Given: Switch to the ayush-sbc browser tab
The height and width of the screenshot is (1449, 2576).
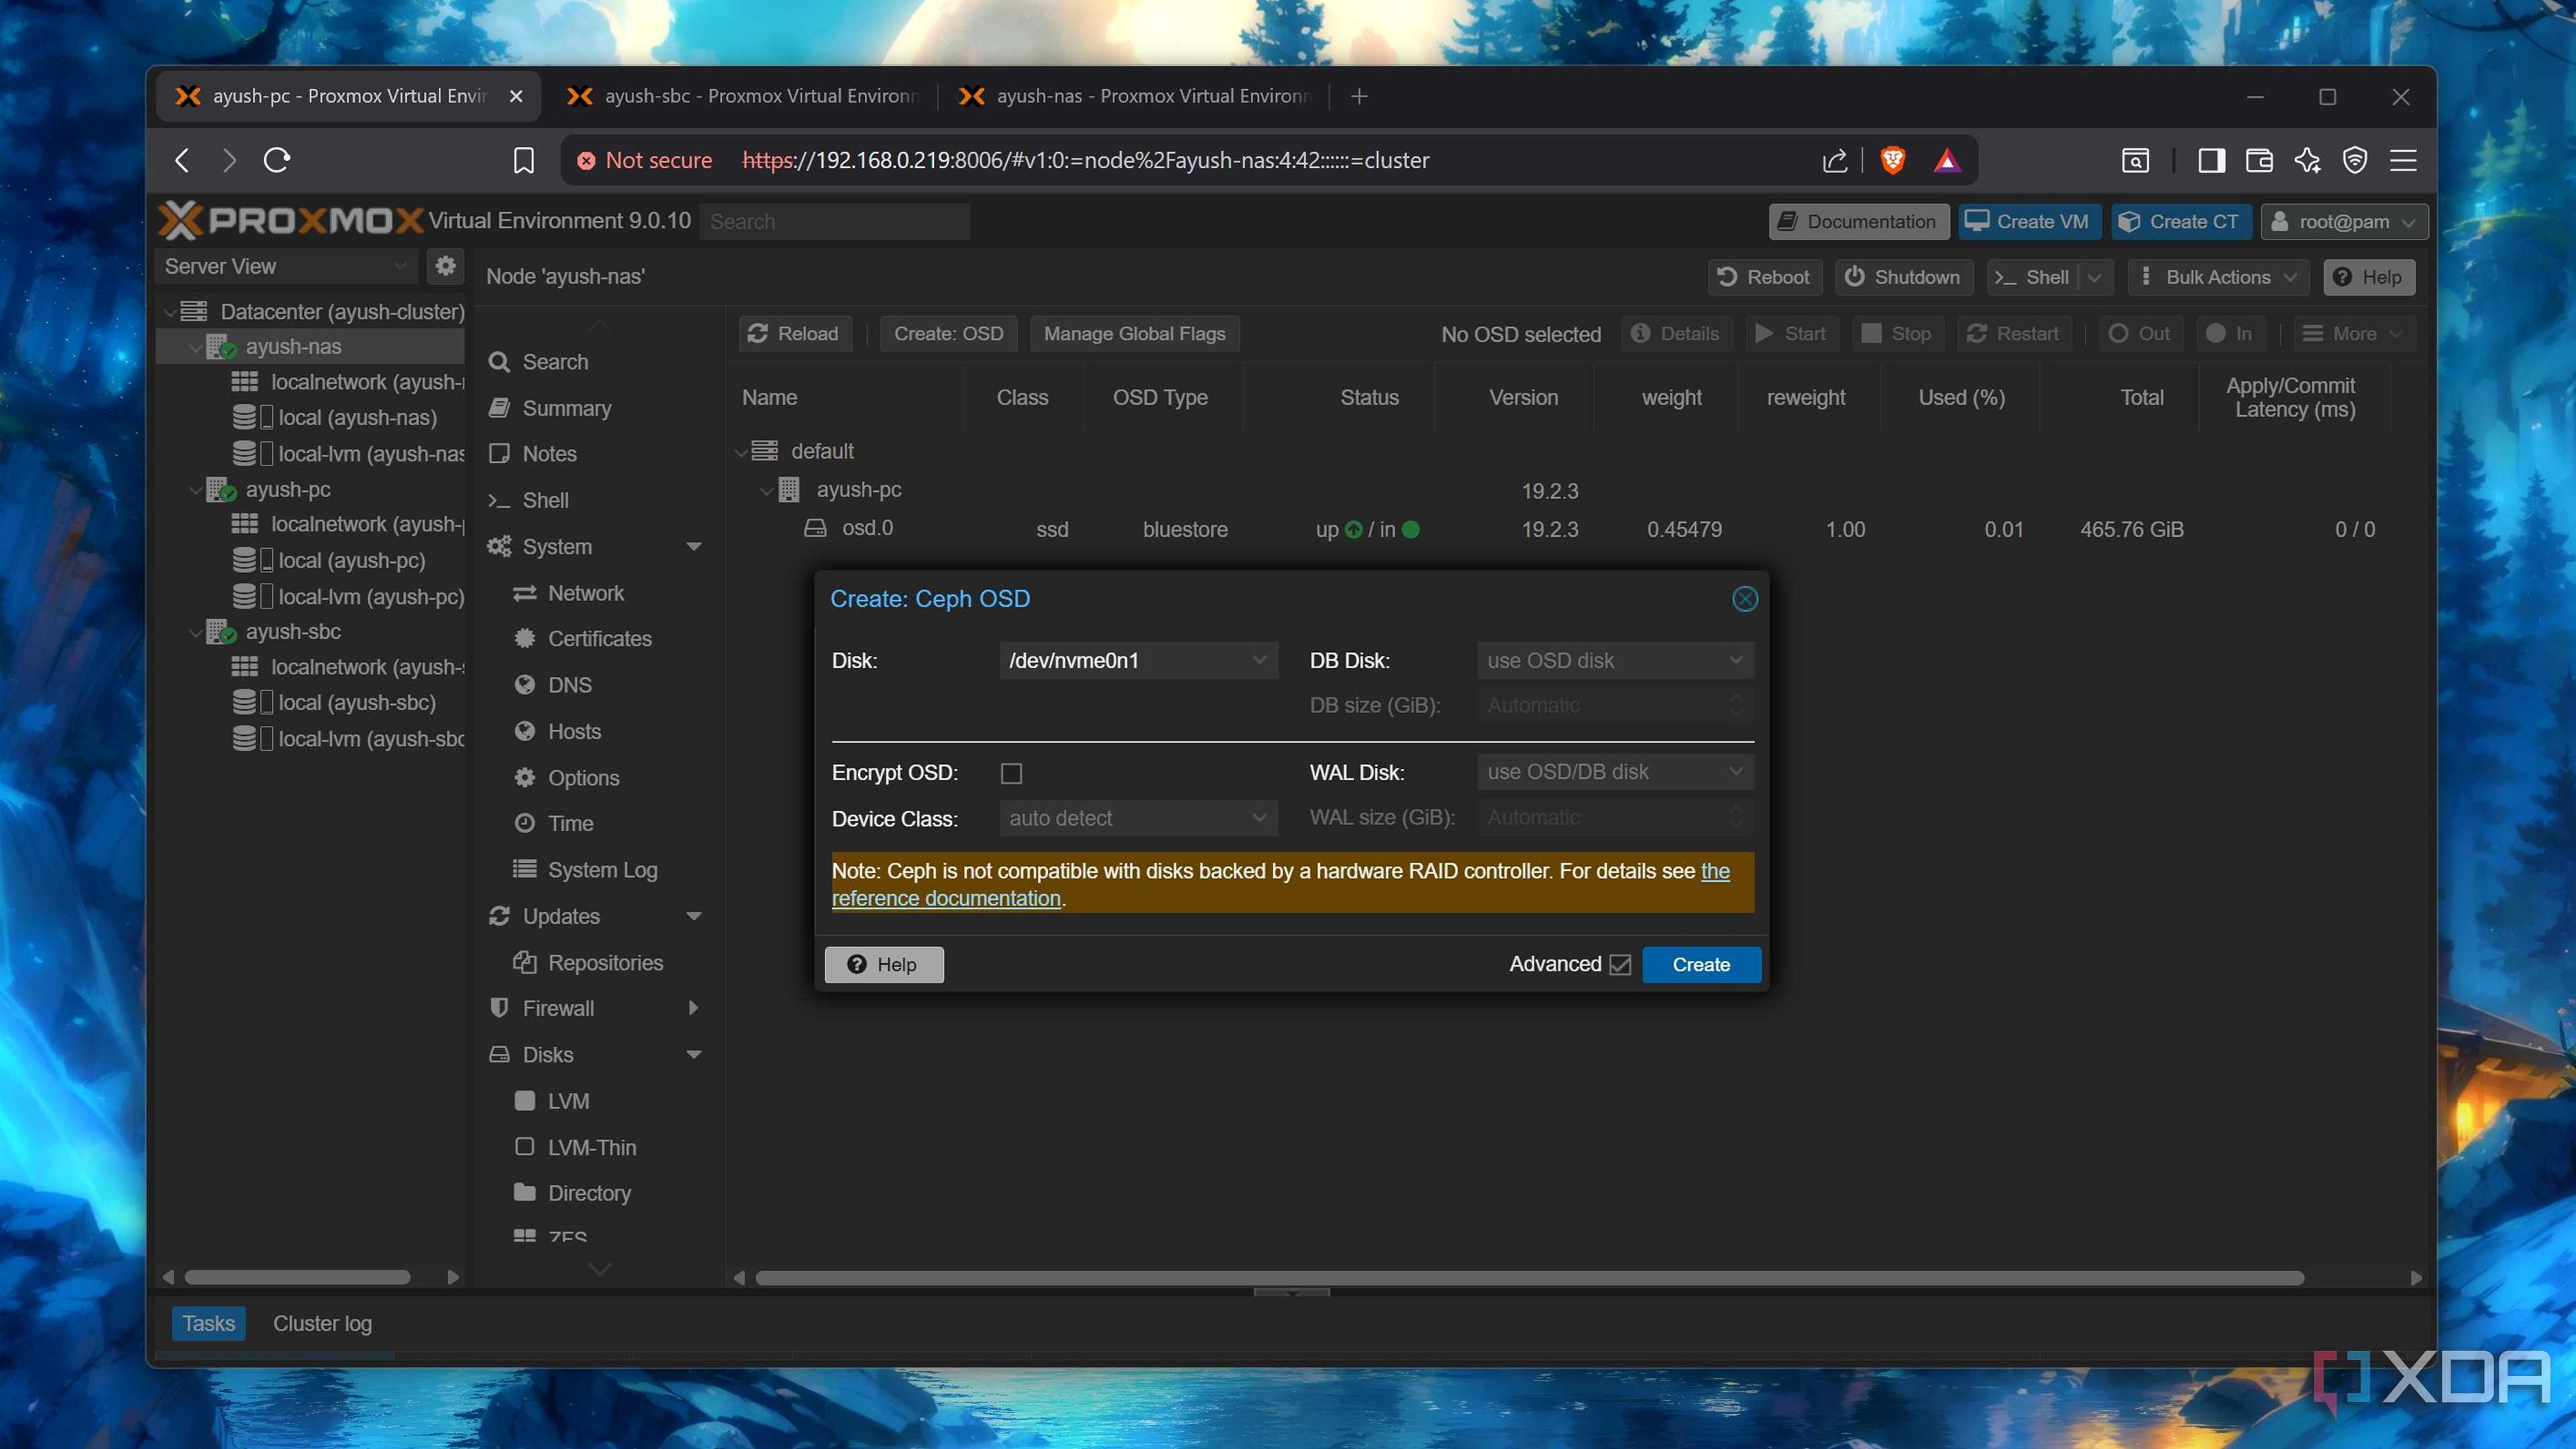Looking at the screenshot, I should coord(742,96).
